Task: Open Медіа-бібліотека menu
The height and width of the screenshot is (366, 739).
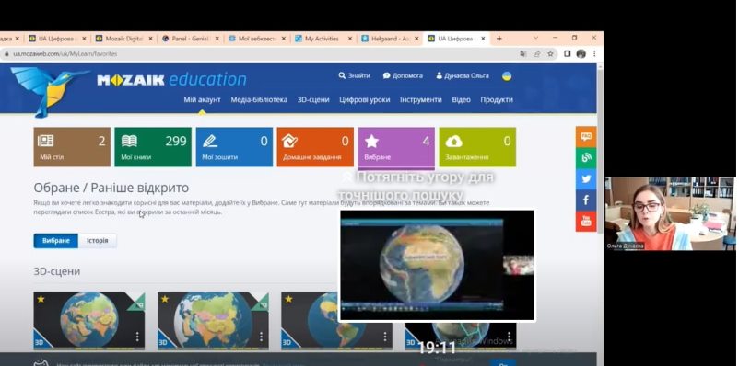Action: click(x=259, y=99)
